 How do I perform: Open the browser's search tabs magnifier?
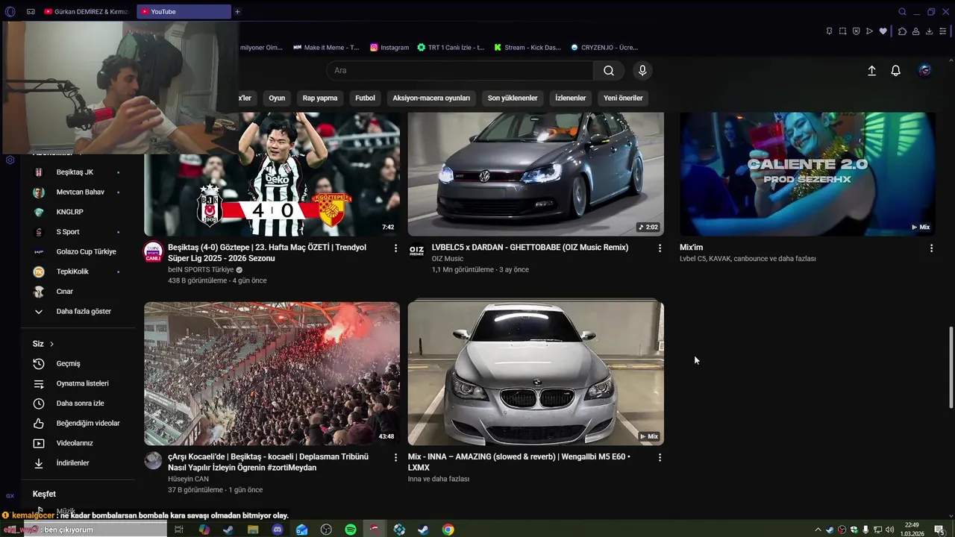(902, 12)
